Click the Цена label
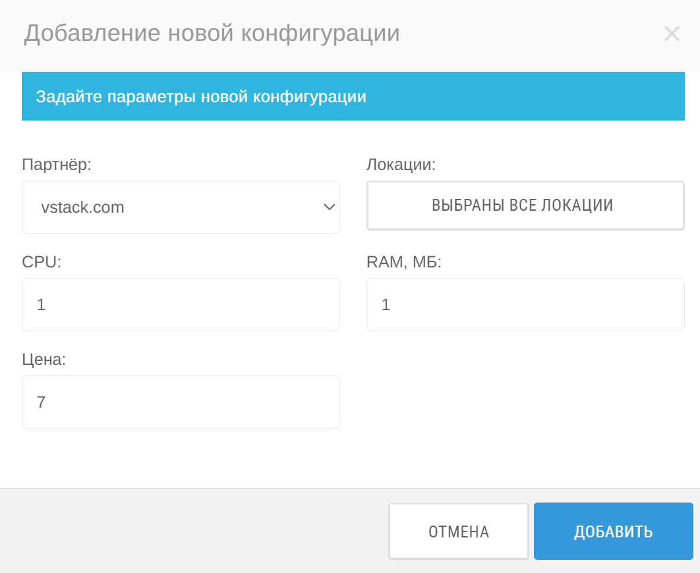The height and width of the screenshot is (573, 700). (x=44, y=359)
